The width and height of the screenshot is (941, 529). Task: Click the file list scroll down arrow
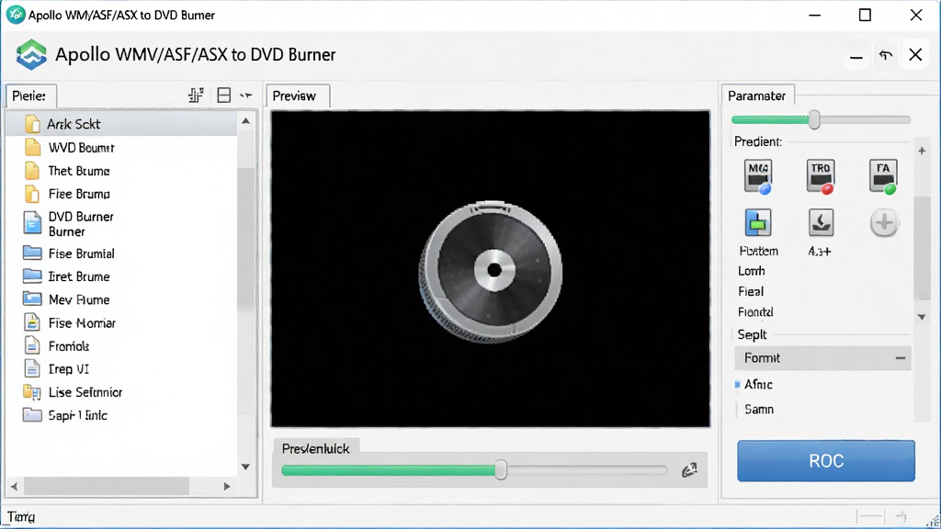245,467
